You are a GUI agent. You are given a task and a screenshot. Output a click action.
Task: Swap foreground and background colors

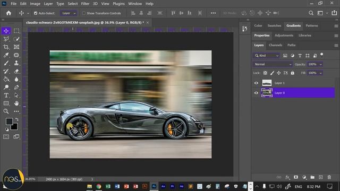click(16, 119)
